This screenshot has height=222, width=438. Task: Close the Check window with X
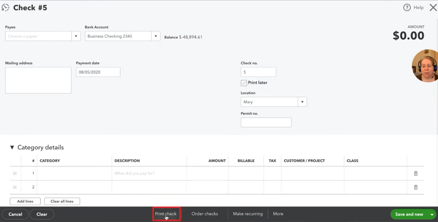(433, 8)
